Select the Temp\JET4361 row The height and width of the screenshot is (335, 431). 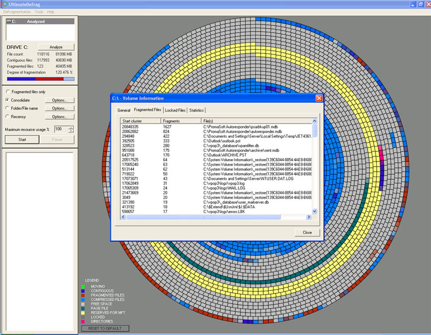click(217, 136)
